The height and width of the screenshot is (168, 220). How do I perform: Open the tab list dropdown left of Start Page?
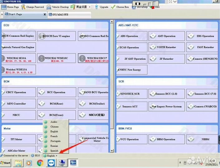pos(2,14)
